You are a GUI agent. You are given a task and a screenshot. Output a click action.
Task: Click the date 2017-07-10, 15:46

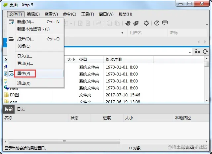pyautogui.click(x=123, y=95)
